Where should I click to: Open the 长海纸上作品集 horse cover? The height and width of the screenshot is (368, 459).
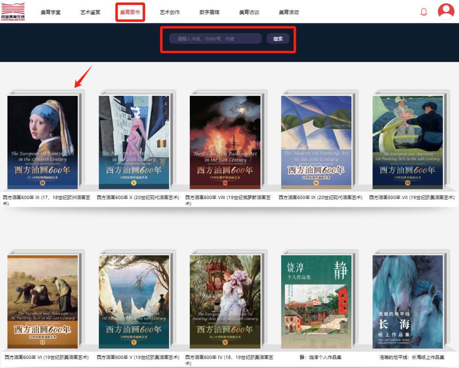(x=408, y=302)
